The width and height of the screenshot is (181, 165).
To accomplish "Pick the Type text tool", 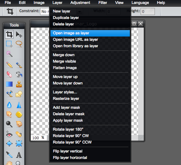I will [19, 155].
